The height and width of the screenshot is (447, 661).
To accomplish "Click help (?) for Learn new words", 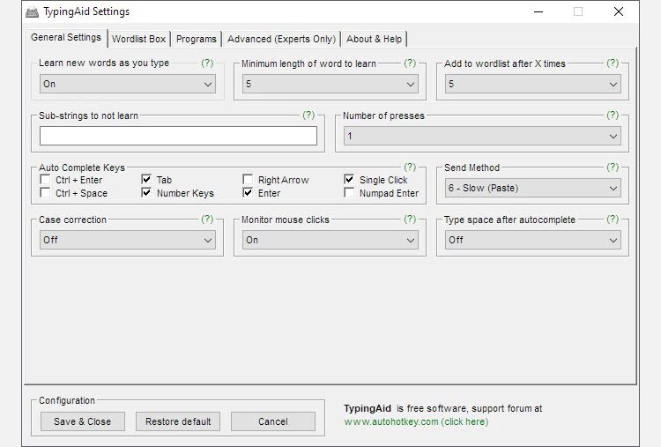I will pyautogui.click(x=207, y=63).
